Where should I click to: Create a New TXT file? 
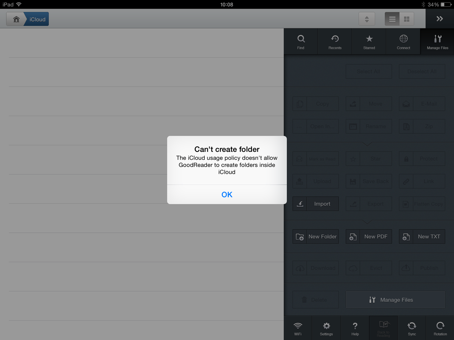click(422, 236)
